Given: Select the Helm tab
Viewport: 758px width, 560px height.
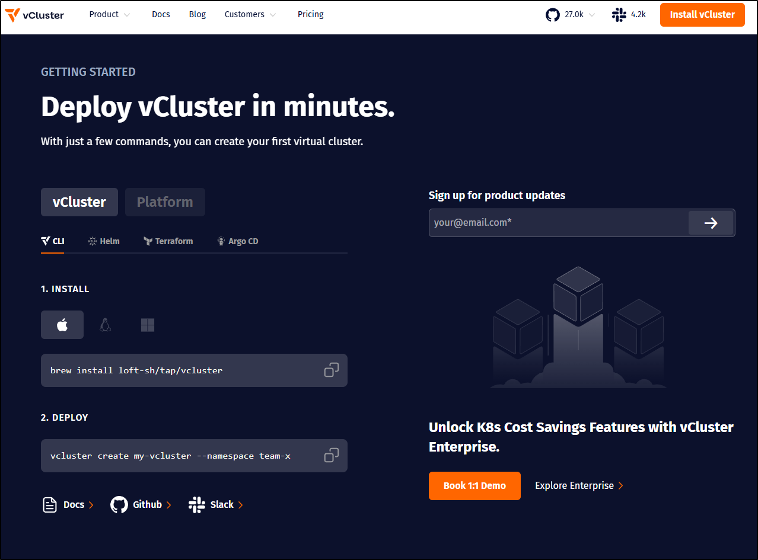Looking at the screenshot, I should (104, 241).
